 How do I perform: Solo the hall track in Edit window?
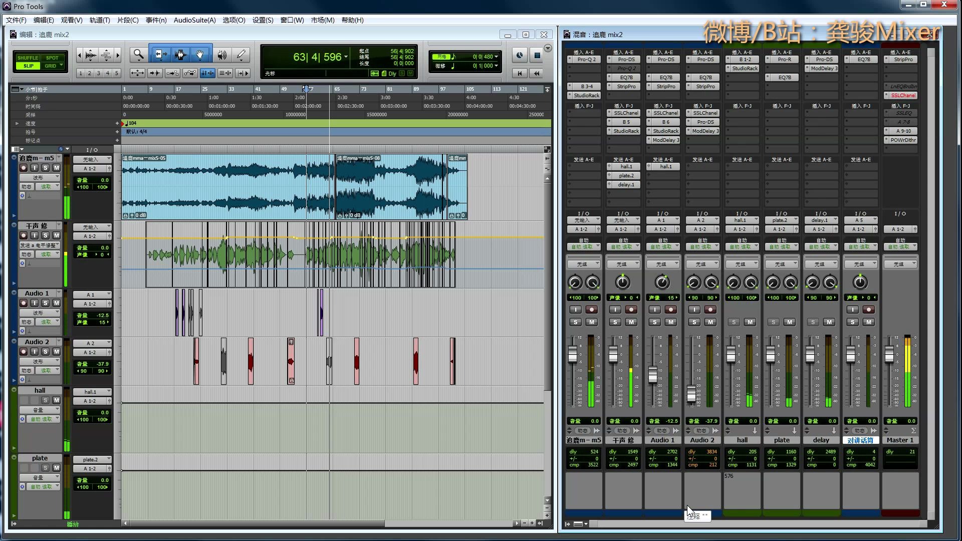click(46, 400)
